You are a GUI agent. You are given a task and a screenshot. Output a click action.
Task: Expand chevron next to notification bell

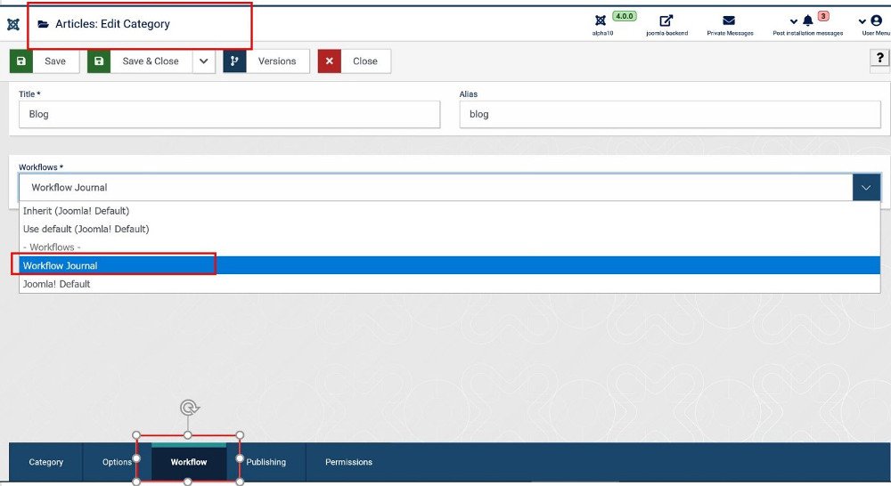click(x=794, y=21)
